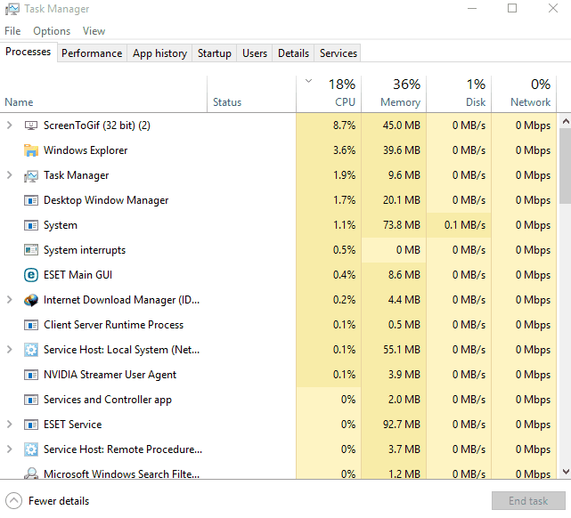Select the Desktop Window Manager process name
571x518 pixels.
106,200
